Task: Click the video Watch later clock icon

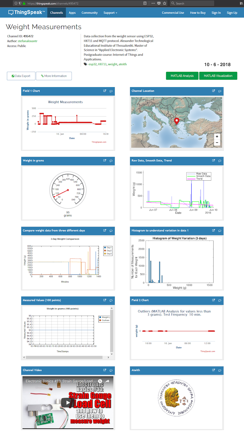Action: 100,381
